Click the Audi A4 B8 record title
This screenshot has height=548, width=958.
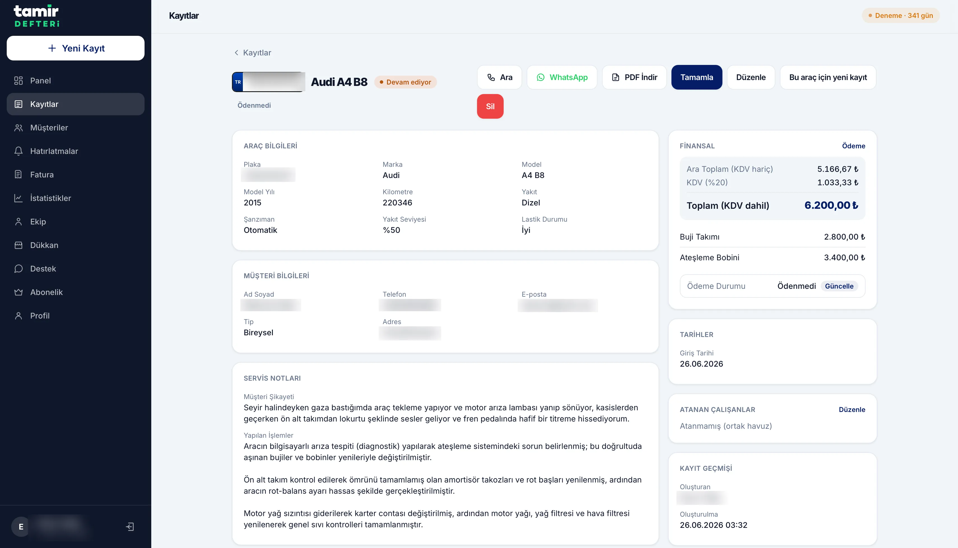click(339, 82)
